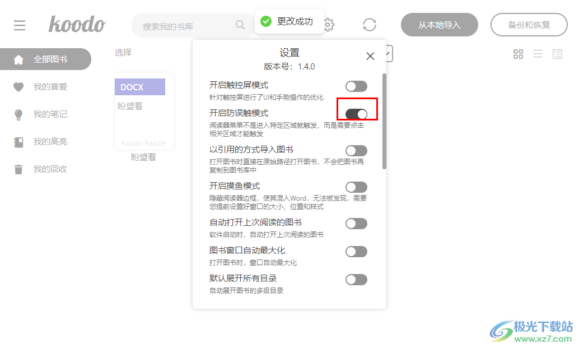
Task: Click the 自动展开图书的多级目录 description
Action: (x=246, y=291)
